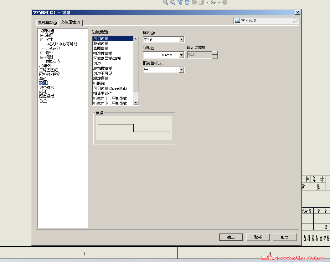Expand the 尺寸 tree node
The height and width of the screenshot is (262, 330).
pyautogui.click(x=42, y=40)
